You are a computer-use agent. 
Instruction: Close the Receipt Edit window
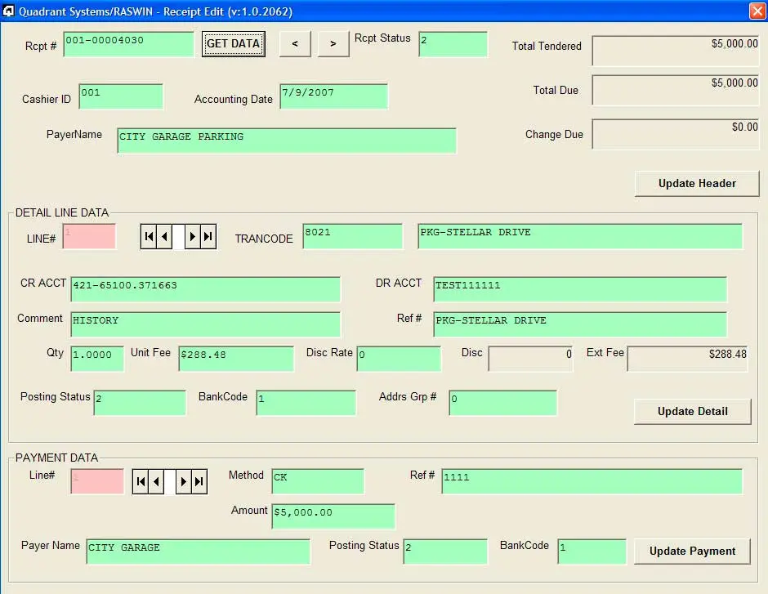pyautogui.click(x=757, y=11)
